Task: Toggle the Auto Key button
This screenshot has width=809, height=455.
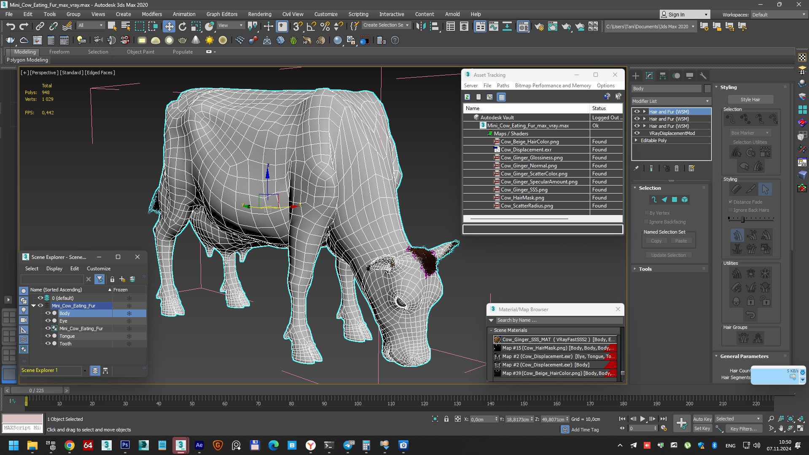Action: (702, 419)
